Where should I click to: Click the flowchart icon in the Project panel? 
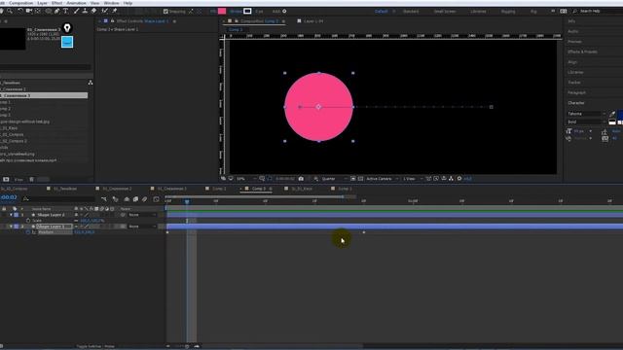point(91,83)
